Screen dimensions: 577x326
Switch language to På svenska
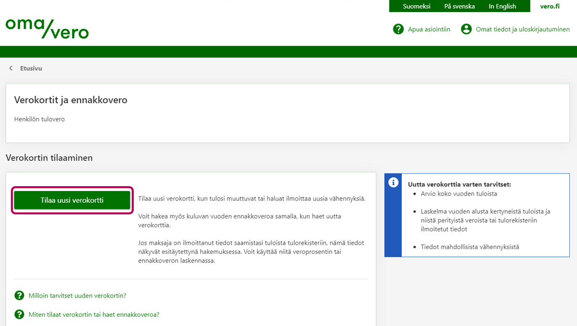click(x=459, y=6)
